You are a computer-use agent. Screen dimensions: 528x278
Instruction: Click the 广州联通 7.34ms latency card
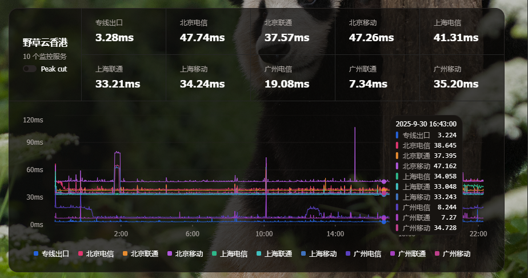point(377,77)
